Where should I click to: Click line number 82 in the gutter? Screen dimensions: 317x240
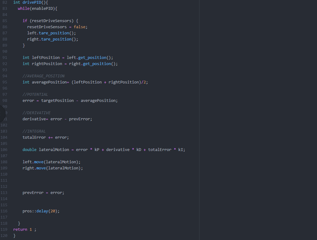[x=5, y=2]
